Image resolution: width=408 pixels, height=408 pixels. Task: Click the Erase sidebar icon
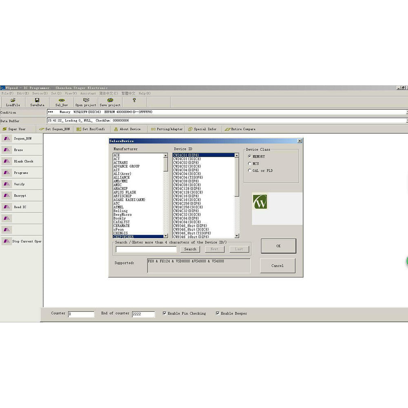[x=7, y=150]
